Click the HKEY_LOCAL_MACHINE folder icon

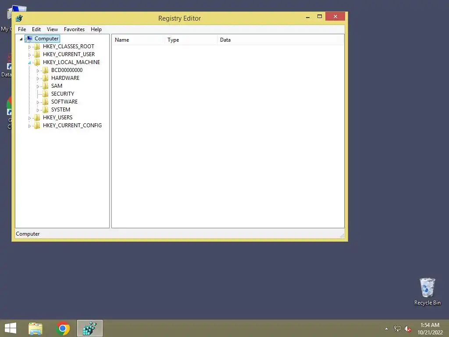pyautogui.click(x=37, y=62)
